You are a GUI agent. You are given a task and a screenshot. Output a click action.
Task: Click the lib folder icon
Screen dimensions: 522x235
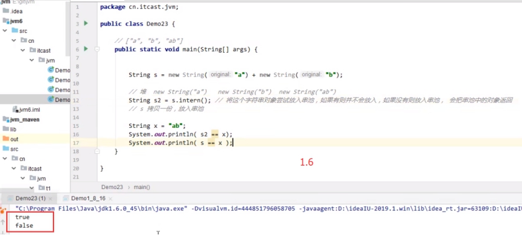pos(6,129)
